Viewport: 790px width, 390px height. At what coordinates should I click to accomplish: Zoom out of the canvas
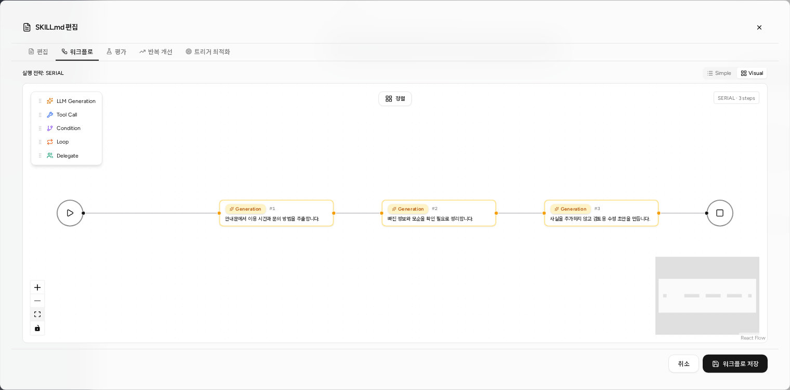[37, 301]
